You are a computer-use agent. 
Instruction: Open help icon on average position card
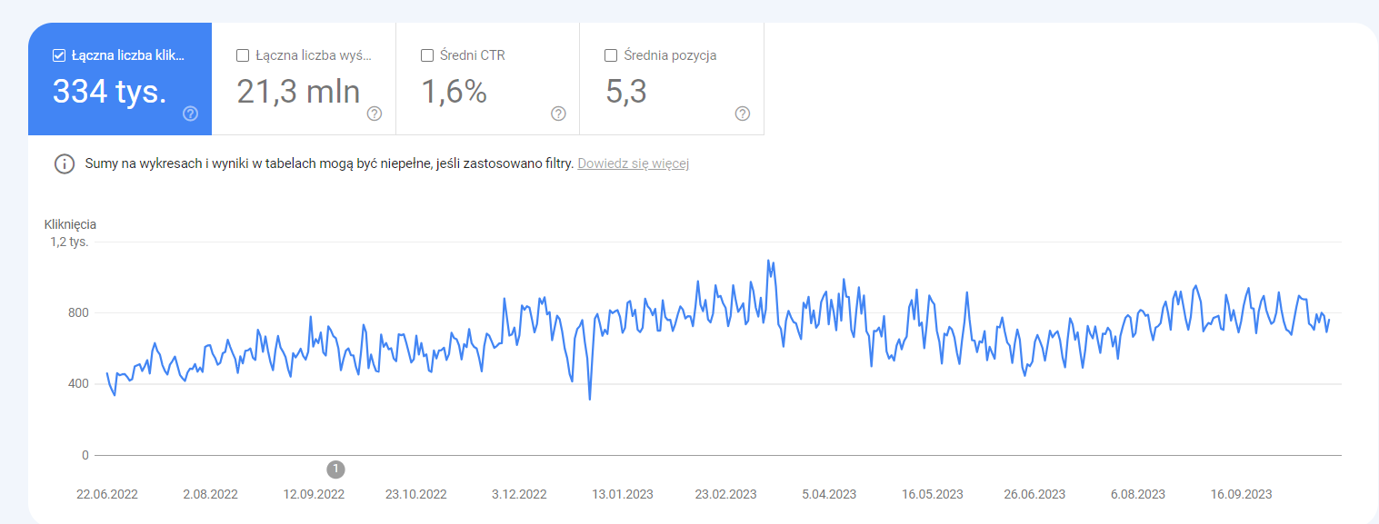click(743, 114)
